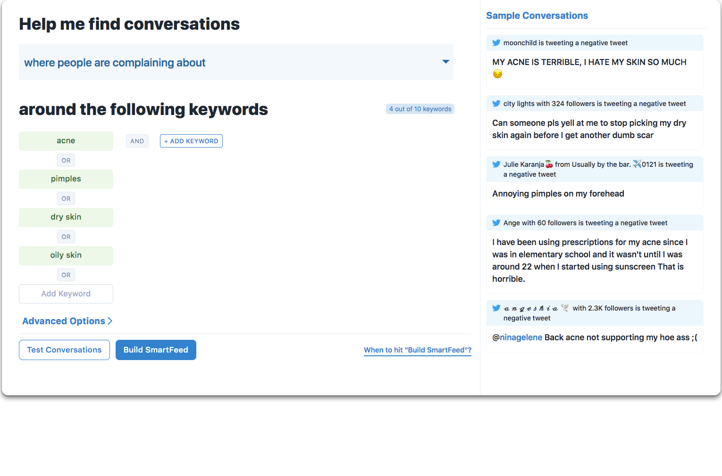Click the OR operator below dry skin
Viewport: 722px width, 476px height.
pos(66,237)
